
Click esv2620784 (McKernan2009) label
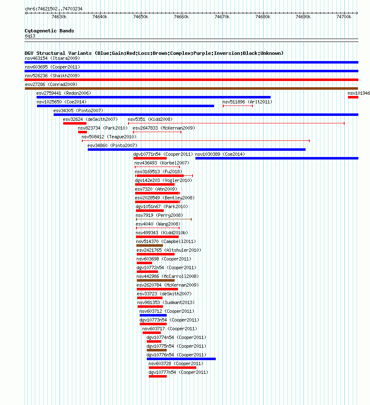point(168,285)
